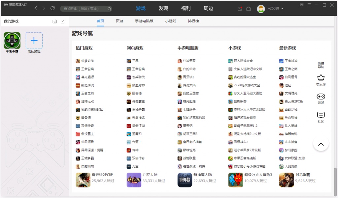Image resolution: width=338 pixels, height=198 pixels.
Task: Select the 排行榜 sub tab
Action: point(193,21)
